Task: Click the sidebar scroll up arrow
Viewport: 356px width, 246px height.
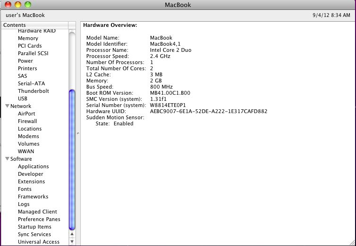Action: 72,234
